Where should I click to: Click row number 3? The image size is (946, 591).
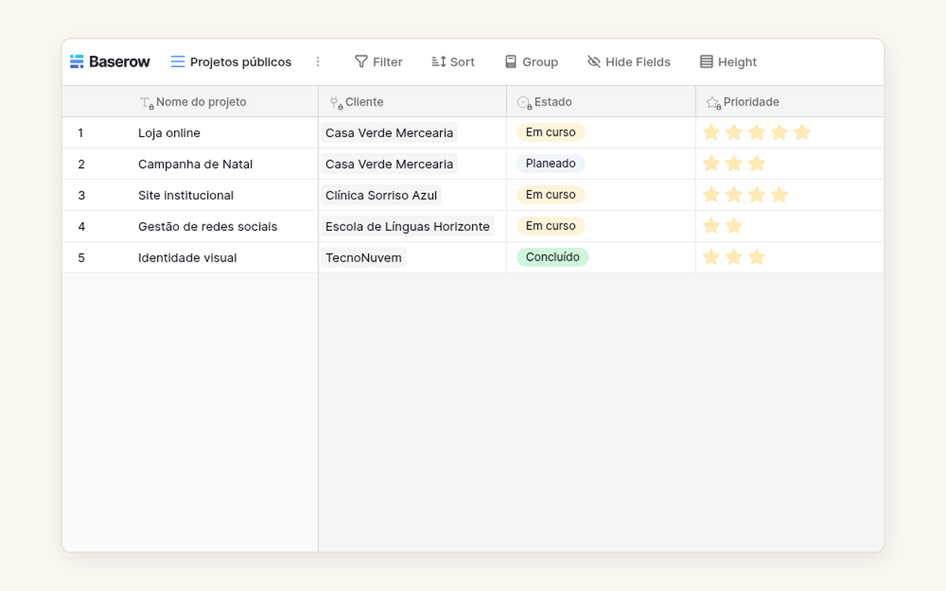[x=81, y=195]
